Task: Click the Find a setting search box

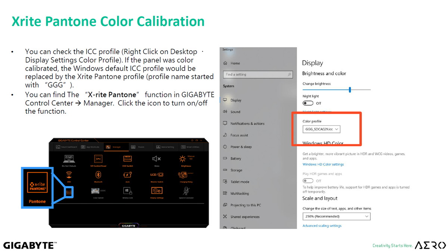Action: [258, 75]
